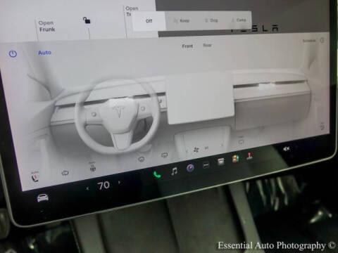Toggle the driver seat heater icon
Image resolution: width=338 pixels, height=253 pixels.
[35, 176]
